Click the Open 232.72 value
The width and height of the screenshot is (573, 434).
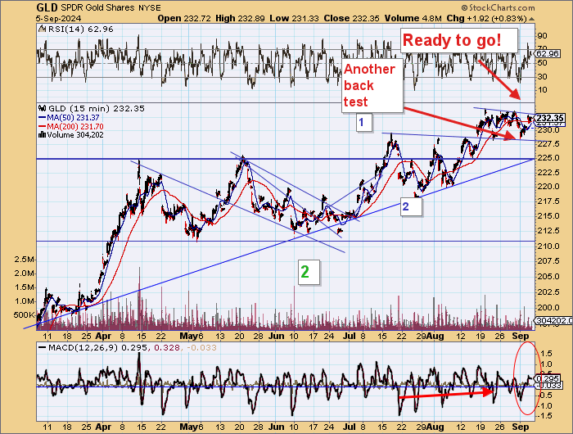click(x=184, y=18)
